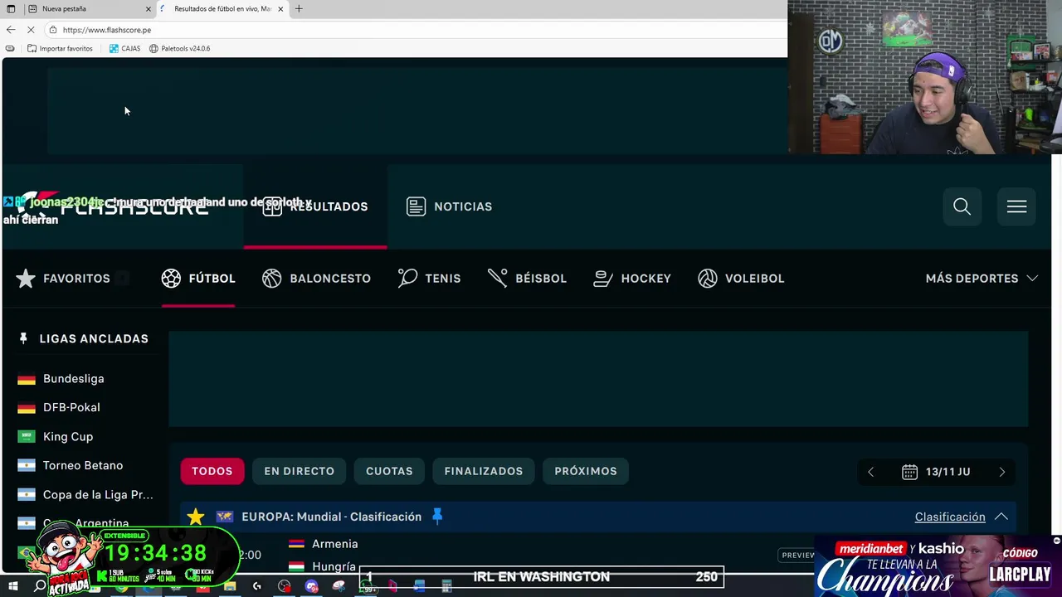Switch to the Resultados tab

click(315, 206)
